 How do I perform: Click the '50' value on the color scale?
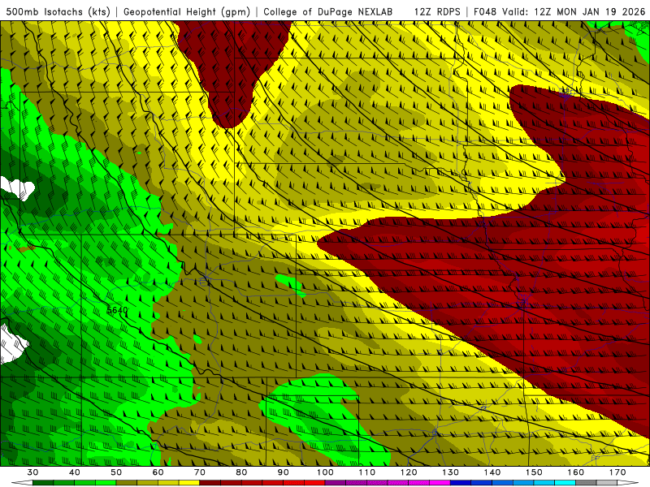pos(116,472)
